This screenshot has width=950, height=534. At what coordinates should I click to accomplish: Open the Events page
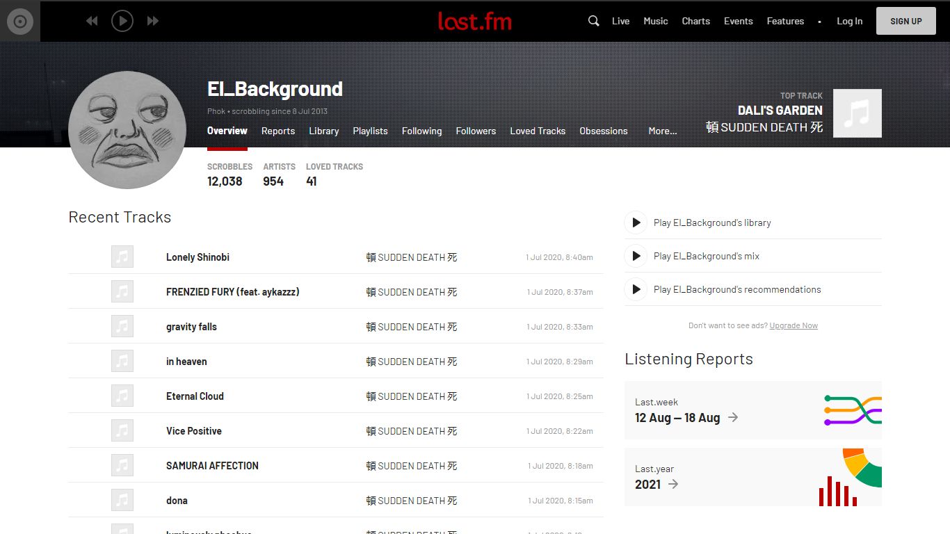pos(738,21)
